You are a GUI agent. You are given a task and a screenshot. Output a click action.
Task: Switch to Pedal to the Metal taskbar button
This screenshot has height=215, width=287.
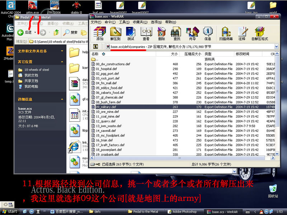tap(145, 211)
